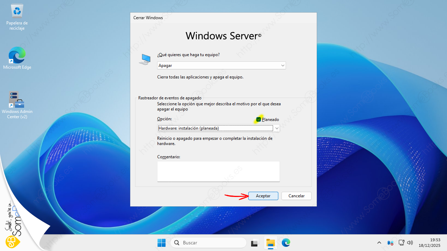Open the clock and date panel

point(430,243)
